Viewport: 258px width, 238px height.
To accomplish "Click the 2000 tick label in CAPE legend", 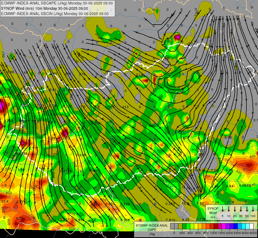I will coord(230,233).
